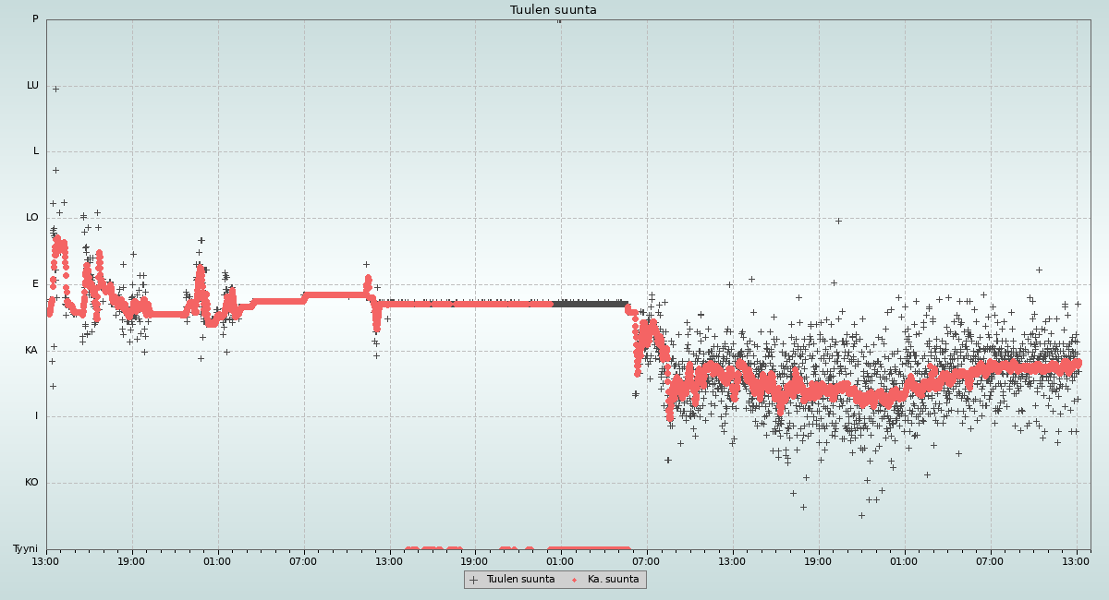Select the 'KO' y-axis label
This screenshot has height=600, width=1109.
[x=31, y=483]
